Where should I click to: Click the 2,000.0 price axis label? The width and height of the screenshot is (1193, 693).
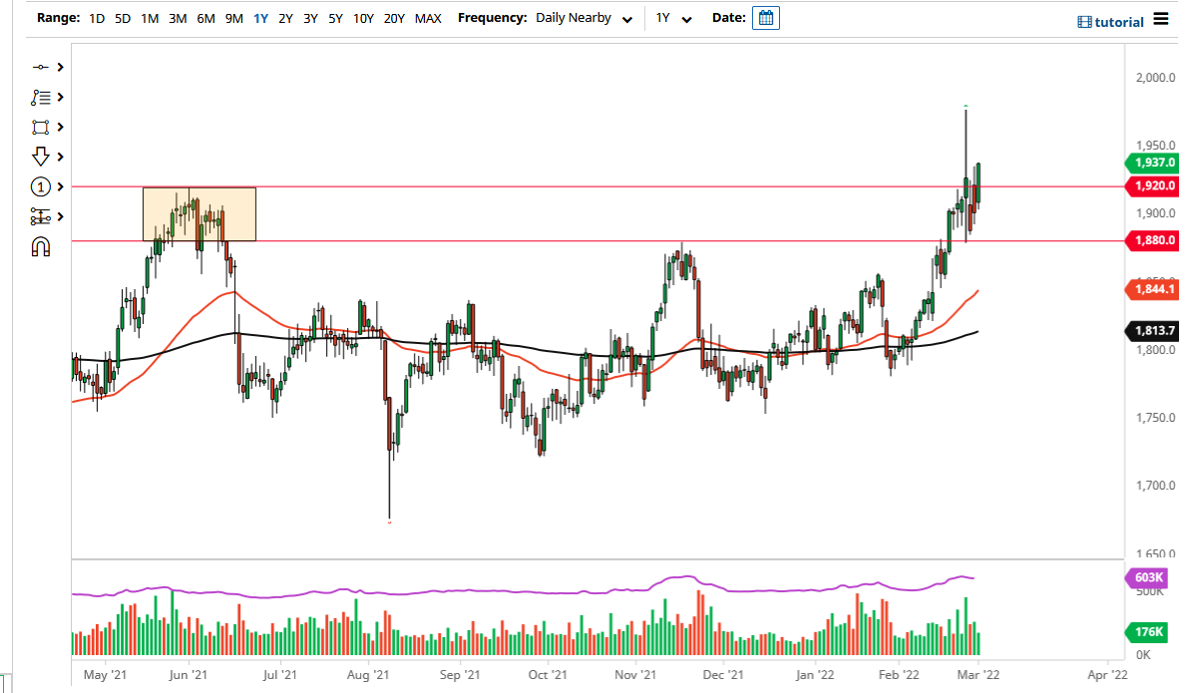(1156, 78)
